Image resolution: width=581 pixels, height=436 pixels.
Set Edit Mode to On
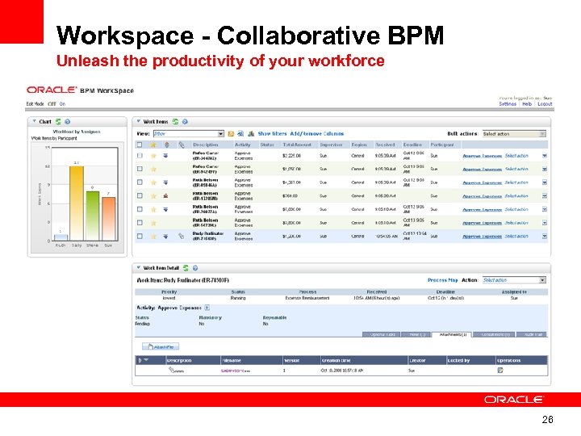coord(62,104)
